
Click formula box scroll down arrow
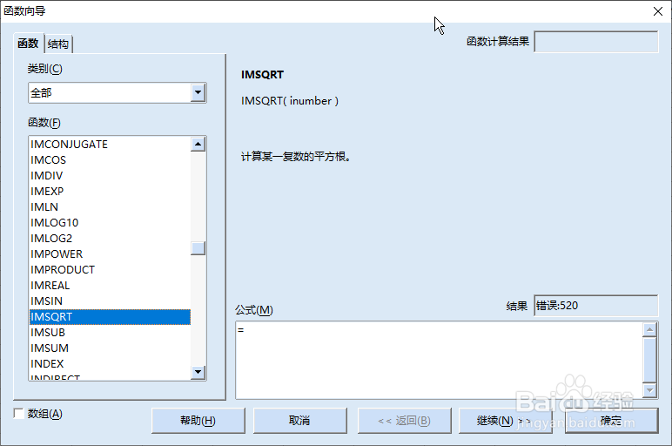click(x=649, y=390)
